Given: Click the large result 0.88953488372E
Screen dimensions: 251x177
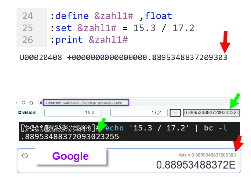Looking at the screenshot, I should coord(196,165).
